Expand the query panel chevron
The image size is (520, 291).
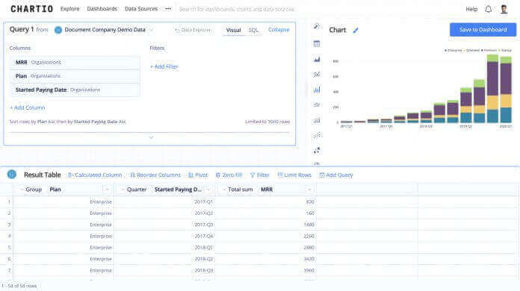click(x=151, y=137)
